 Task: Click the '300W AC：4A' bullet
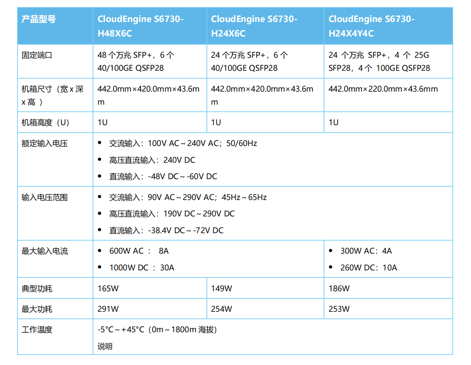click(x=366, y=251)
